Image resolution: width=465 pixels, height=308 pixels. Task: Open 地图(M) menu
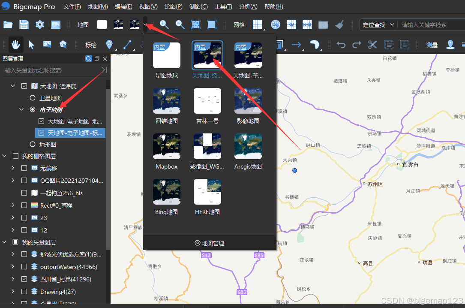pos(98,6)
